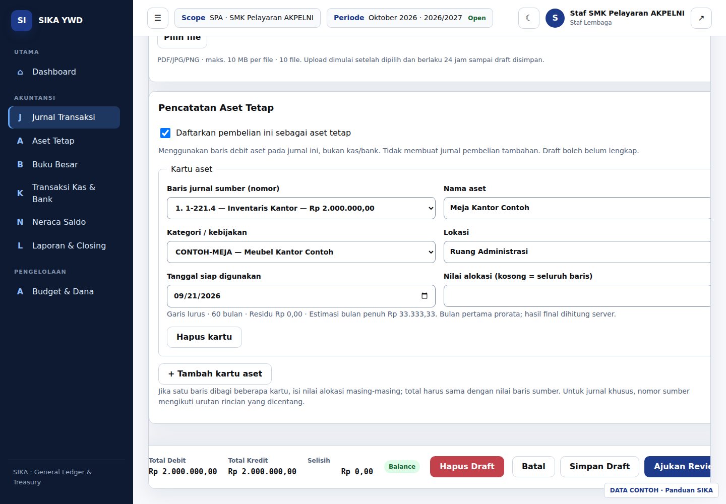Open the Kategori / kebijakan dropdown

tap(301, 252)
